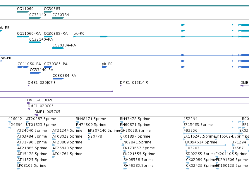Click the CG30385-RA transcript label
This screenshot has height=170, width=249.
[56, 34]
